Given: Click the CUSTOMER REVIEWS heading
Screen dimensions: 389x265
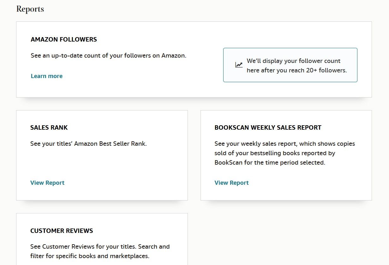Looking at the screenshot, I should 62,231.
